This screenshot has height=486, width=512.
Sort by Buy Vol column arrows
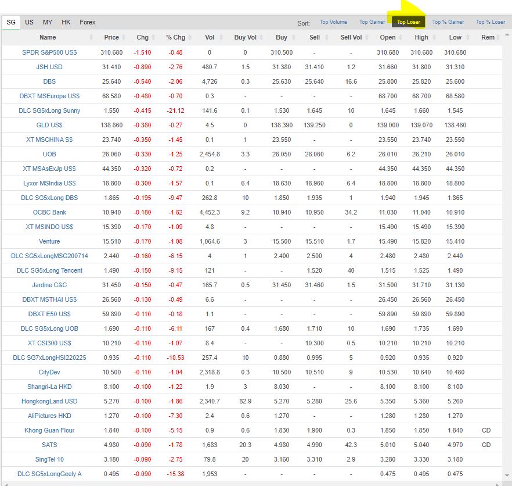[261, 38]
